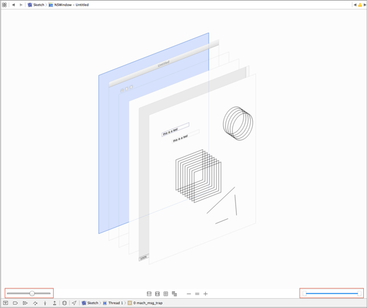Step into the function
The width and height of the screenshot is (367, 308).
45,303
